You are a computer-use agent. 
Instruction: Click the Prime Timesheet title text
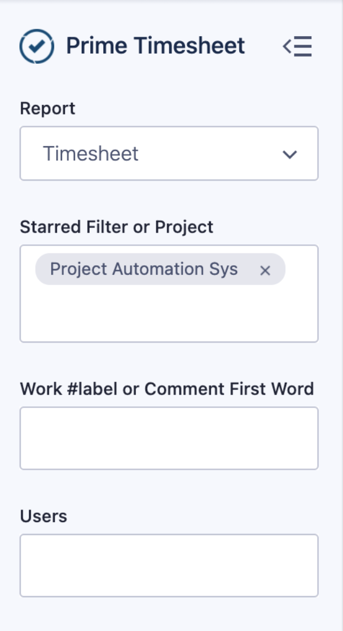[x=155, y=46]
